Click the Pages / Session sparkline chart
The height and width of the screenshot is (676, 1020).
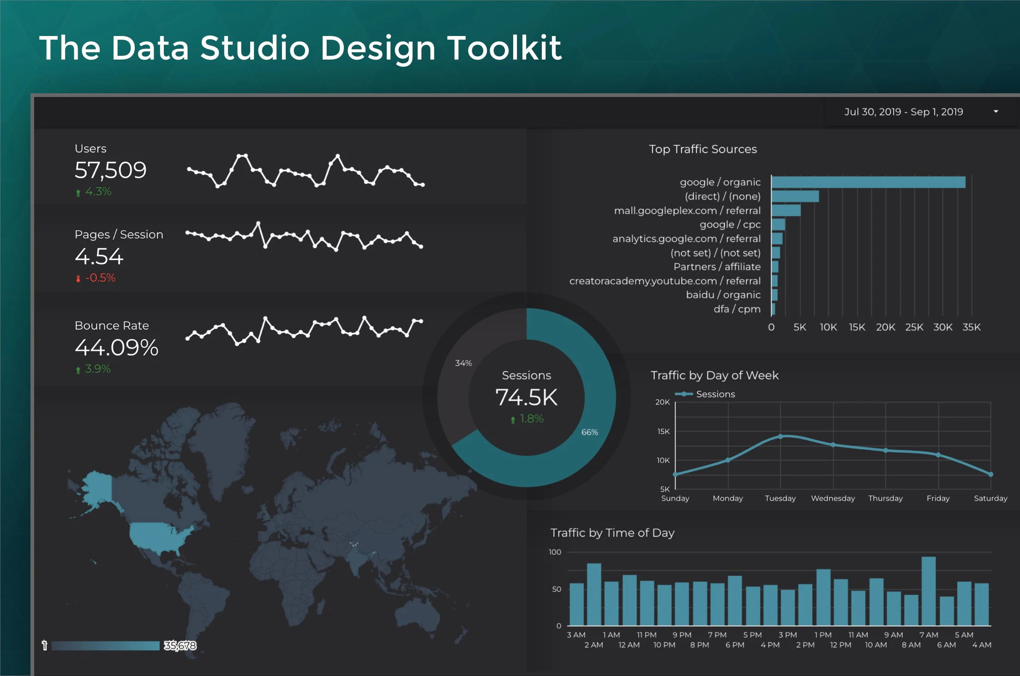click(305, 238)
